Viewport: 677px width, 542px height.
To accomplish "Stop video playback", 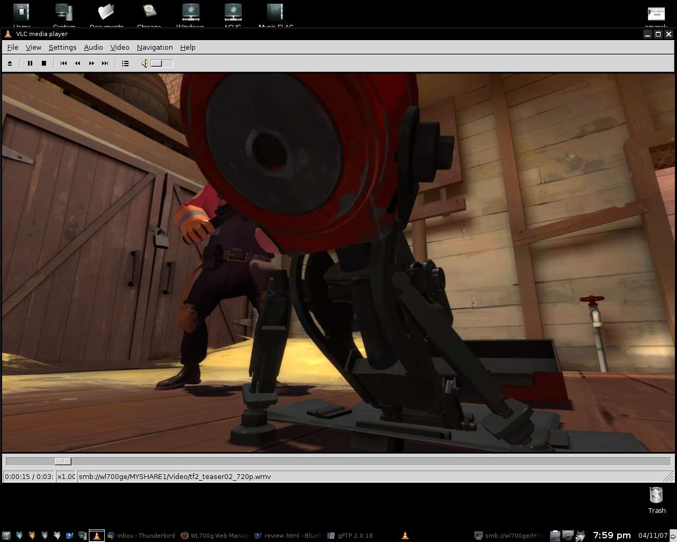I will pos(44,64).
